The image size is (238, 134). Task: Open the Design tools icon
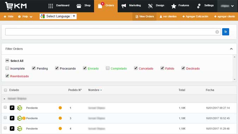click(x=150, y=6)
